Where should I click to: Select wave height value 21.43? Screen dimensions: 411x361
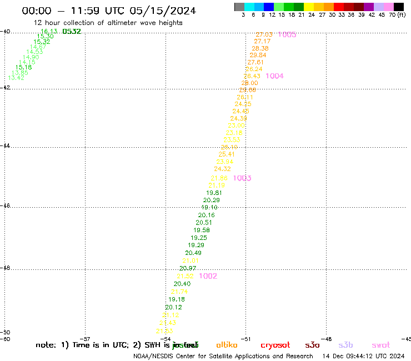[x=168, y=323]
